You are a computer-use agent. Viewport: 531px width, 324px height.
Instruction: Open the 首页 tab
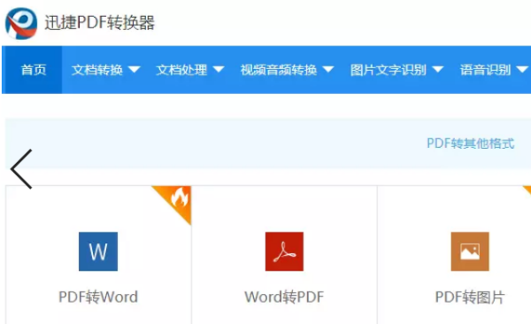34,70
